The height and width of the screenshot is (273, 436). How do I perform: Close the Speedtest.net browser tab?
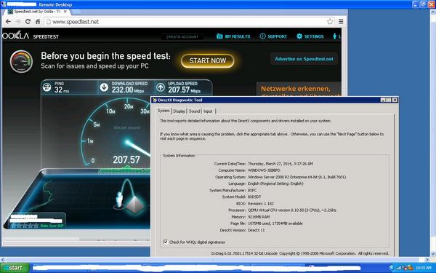click(65, 12)
